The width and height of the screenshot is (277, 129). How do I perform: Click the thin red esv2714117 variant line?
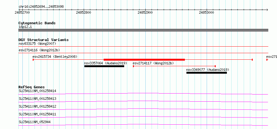(174, 66)
